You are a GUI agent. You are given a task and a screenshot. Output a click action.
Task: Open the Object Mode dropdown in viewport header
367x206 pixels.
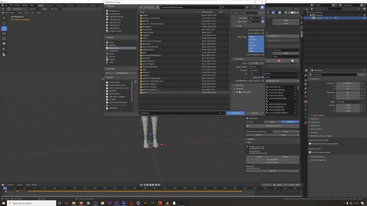coord(10,13)
